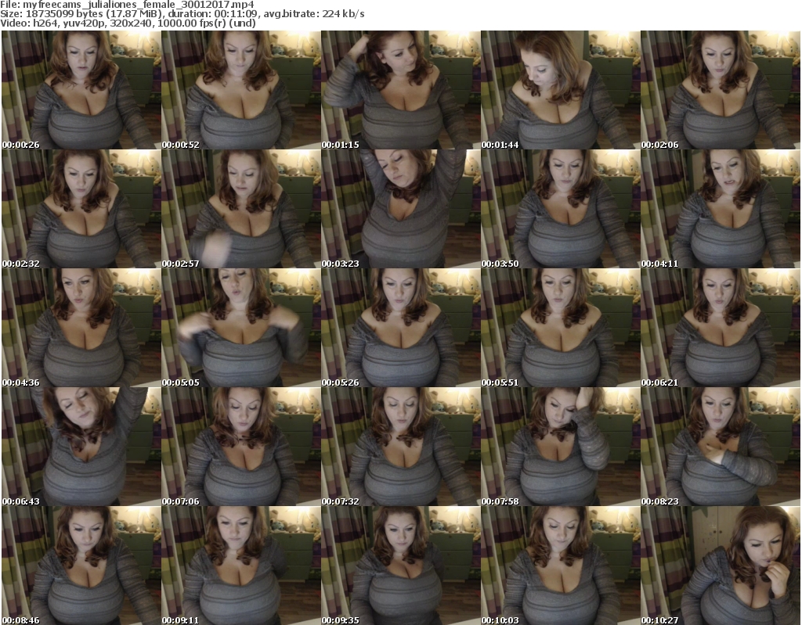Click the frame labeled 00:07:58
This screenshot has width=802, height=625.
pos(561,447)
